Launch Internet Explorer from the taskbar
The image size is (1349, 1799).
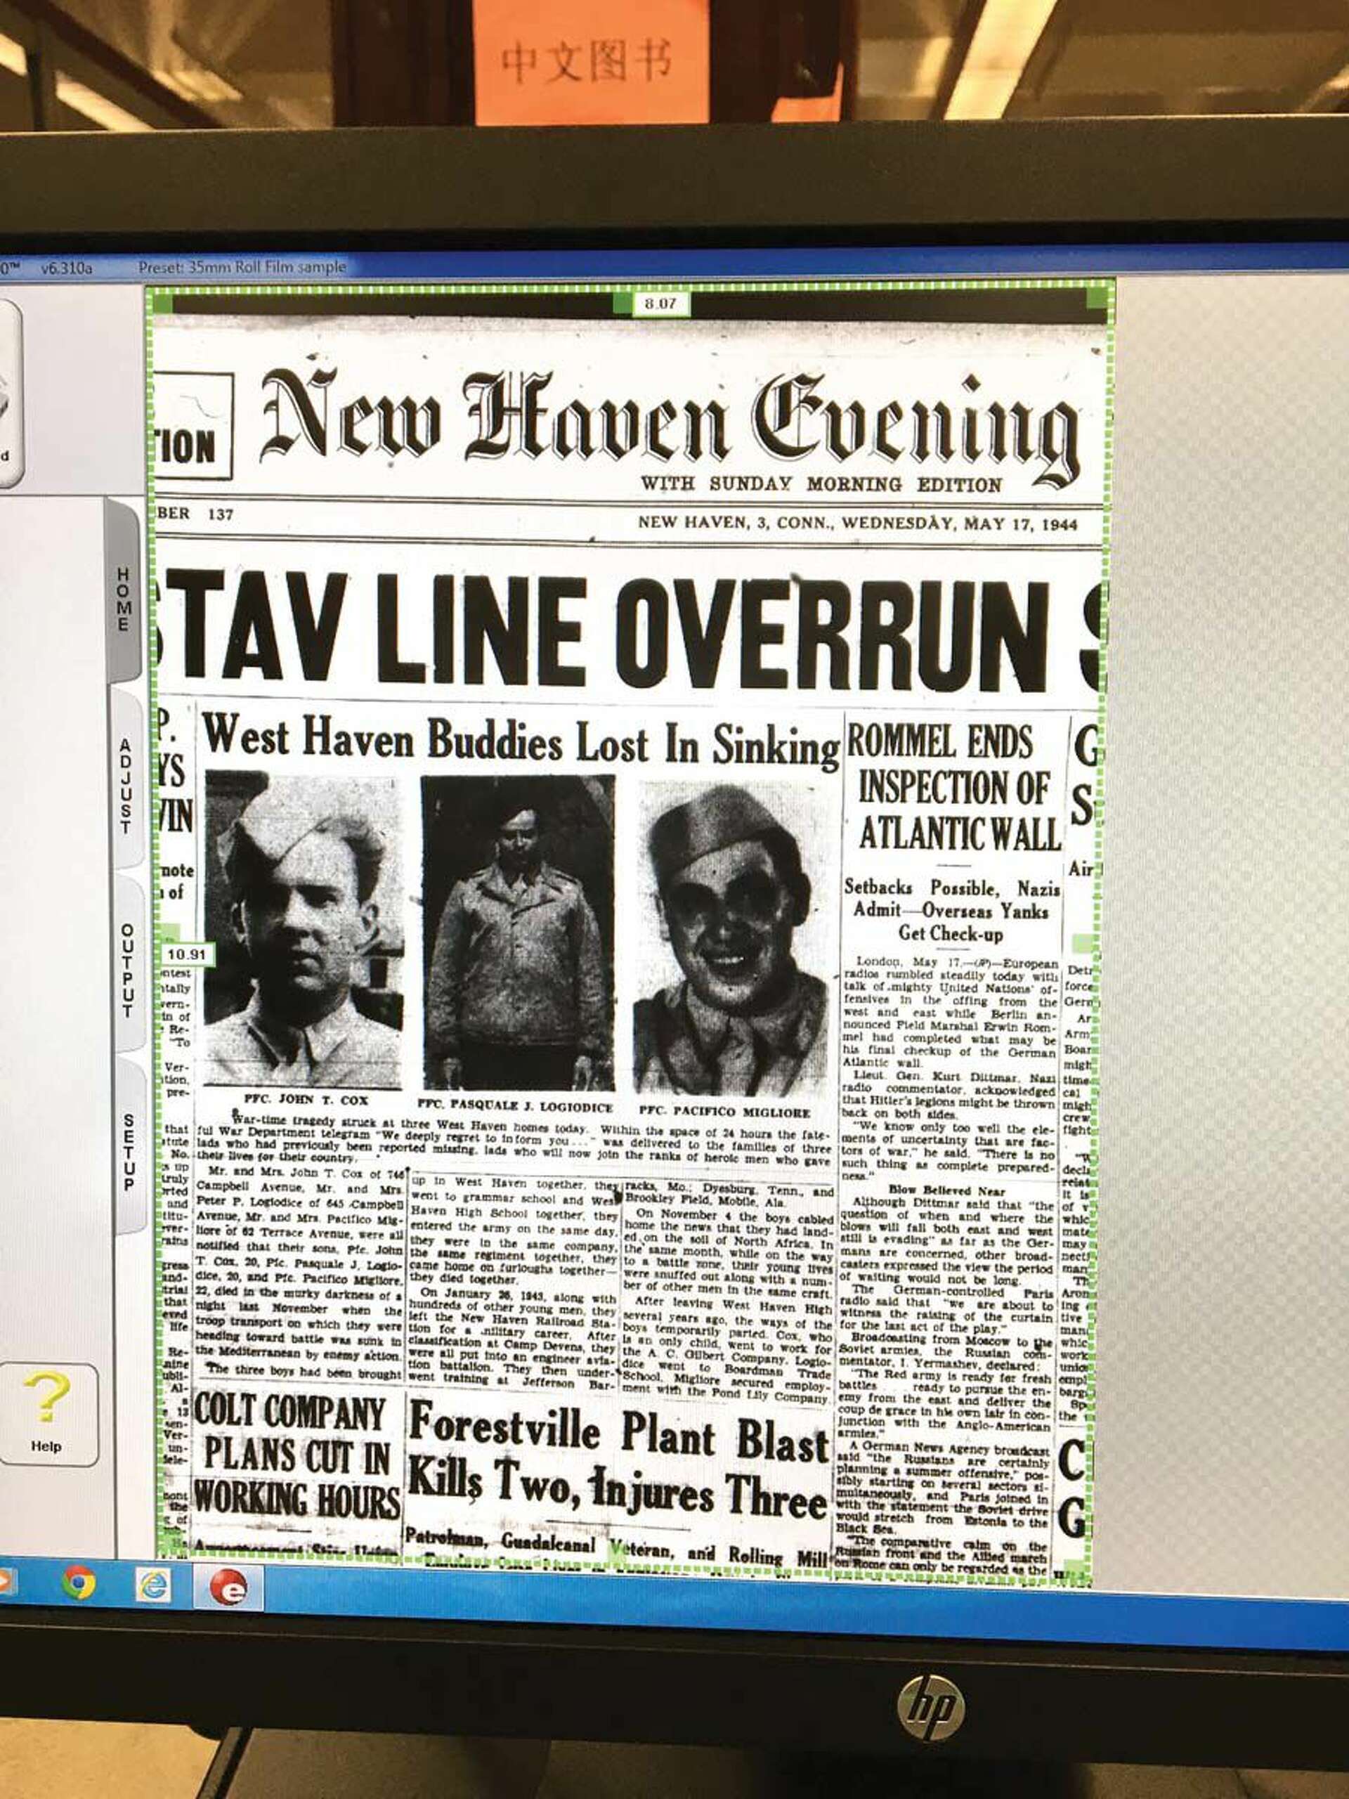[154, 1585]
